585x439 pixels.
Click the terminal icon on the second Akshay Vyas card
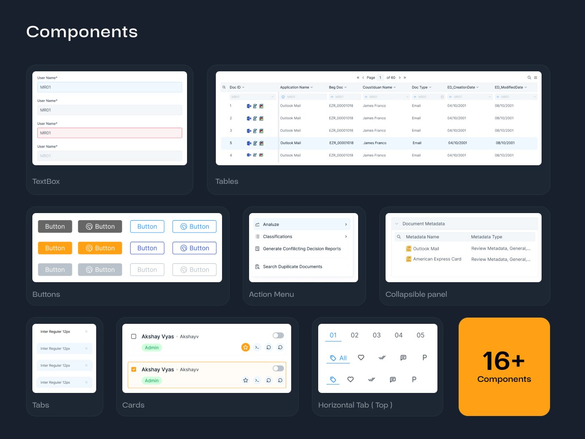coord(257,380)
